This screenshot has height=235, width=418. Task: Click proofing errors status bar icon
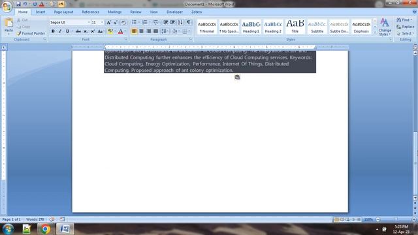[52, 219]
